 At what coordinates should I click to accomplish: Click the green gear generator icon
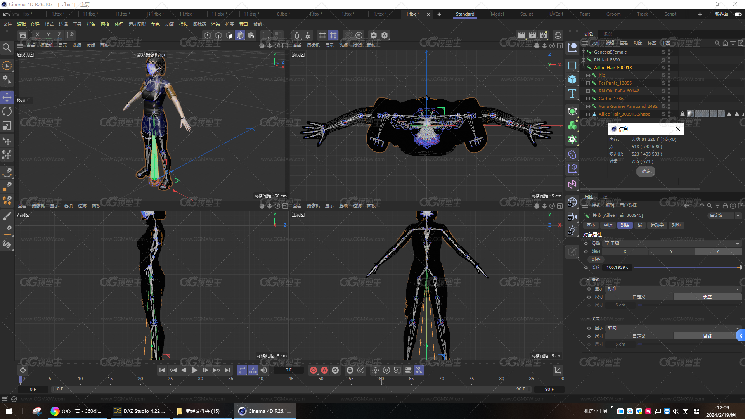572,139
